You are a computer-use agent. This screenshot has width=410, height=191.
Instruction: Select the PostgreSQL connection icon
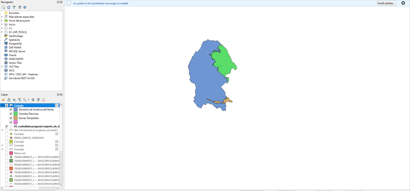coord(6,44)
